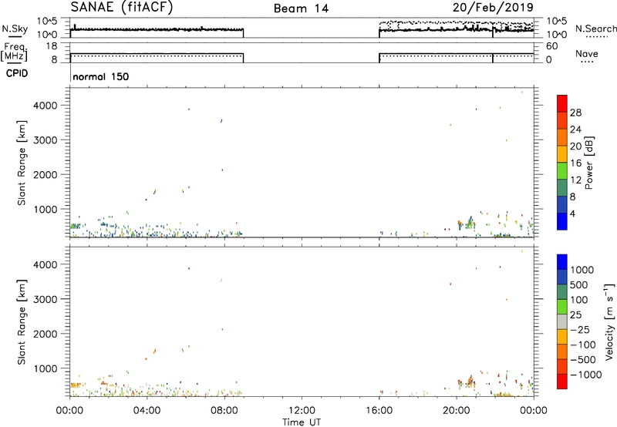
Task: Click the date "20/Feb/2019"
Action: point(493,8)
